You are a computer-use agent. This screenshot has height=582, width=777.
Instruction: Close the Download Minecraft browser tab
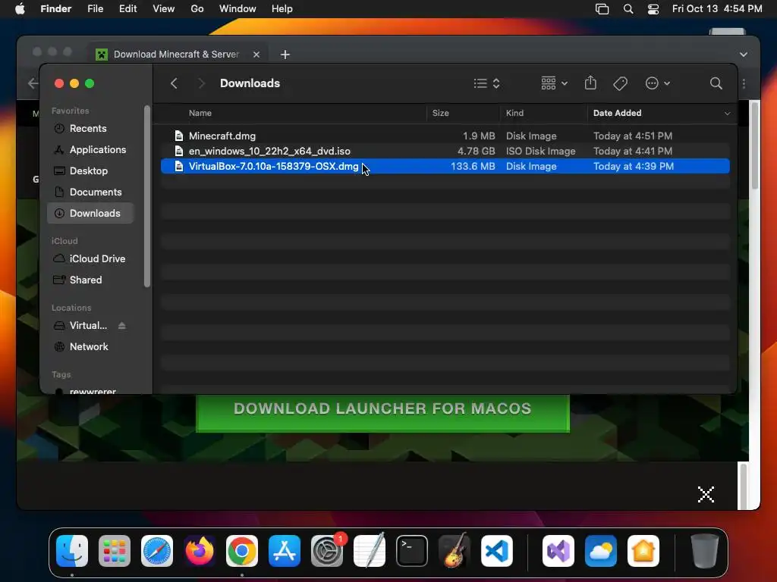click(x=256, y=55)
